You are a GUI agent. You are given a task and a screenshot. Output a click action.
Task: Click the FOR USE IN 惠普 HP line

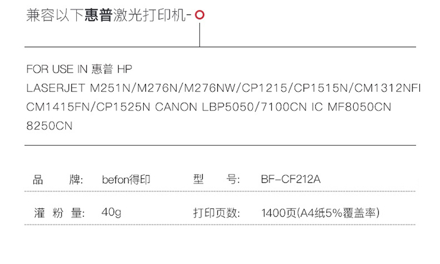79,69
